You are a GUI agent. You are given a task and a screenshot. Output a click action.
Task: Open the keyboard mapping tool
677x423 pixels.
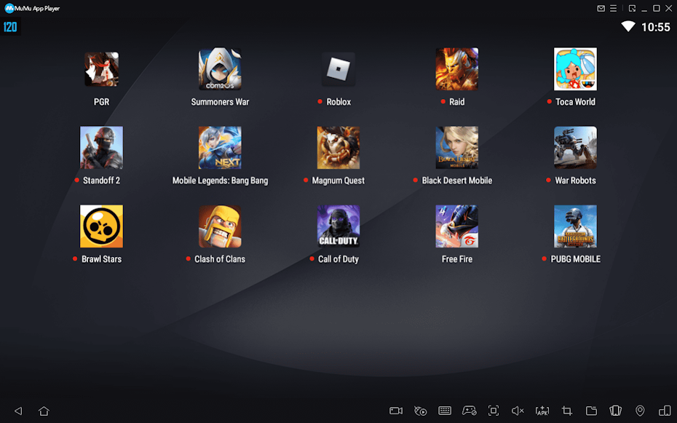(x=445, y=411)
